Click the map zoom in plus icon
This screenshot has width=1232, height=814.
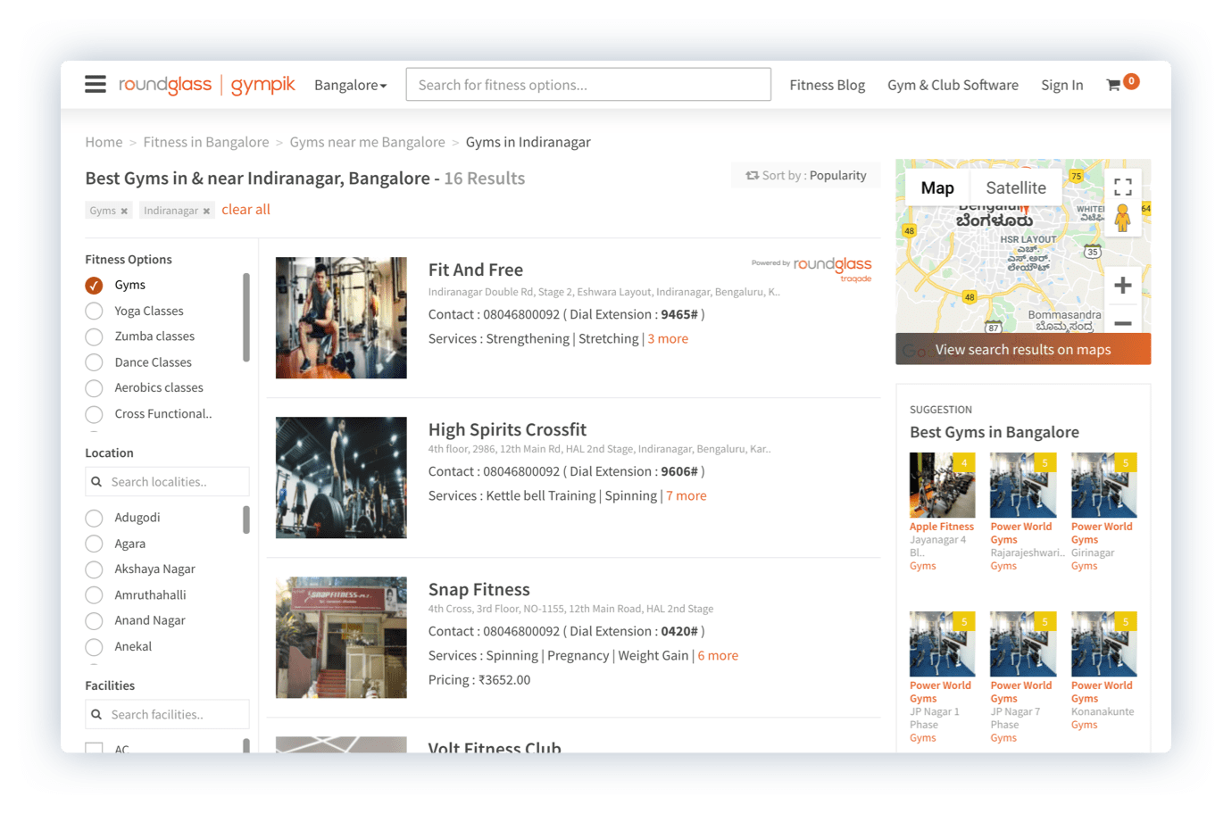click(x=1123, y=285)
